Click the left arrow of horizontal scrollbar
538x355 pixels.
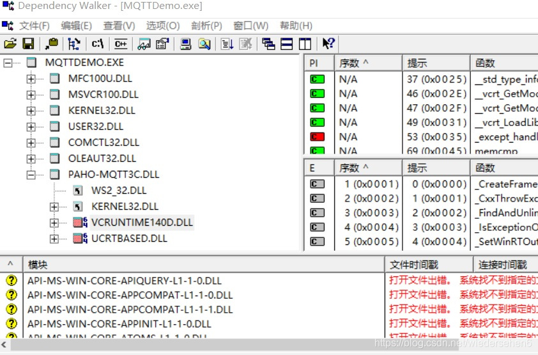pos(4,344)
